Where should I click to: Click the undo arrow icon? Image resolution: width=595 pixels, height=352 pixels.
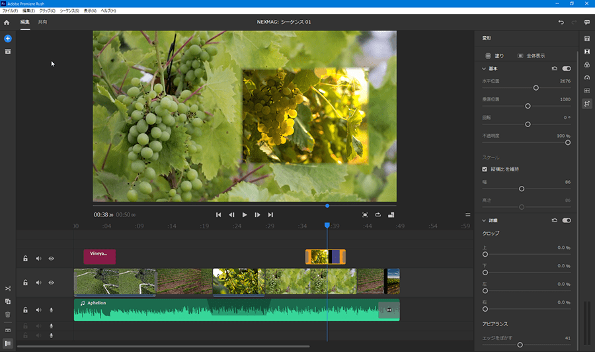(x=561, y=22)
